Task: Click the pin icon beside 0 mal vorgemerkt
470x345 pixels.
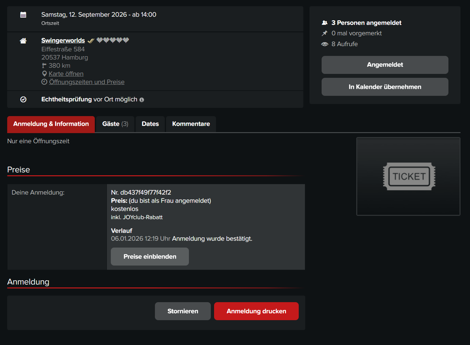Action: point(325,33)
